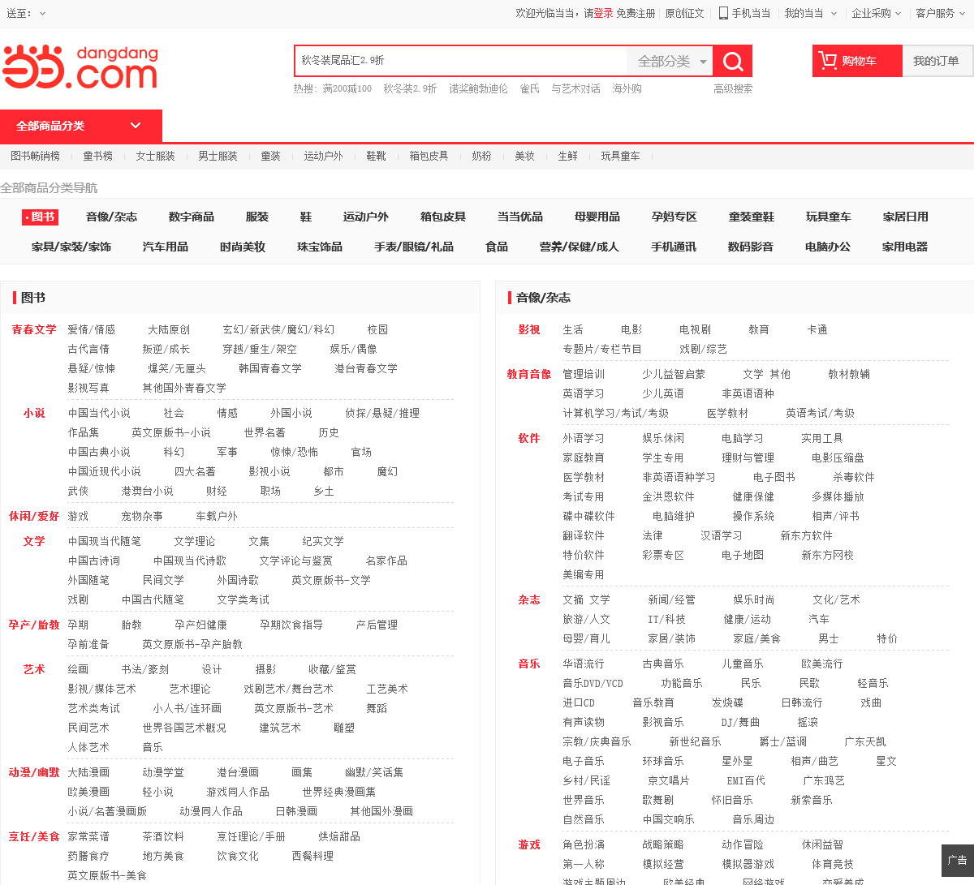The image size is (974, 885).
Task: Open the 杂志 subcategory heading
Action: click(529, 599)
